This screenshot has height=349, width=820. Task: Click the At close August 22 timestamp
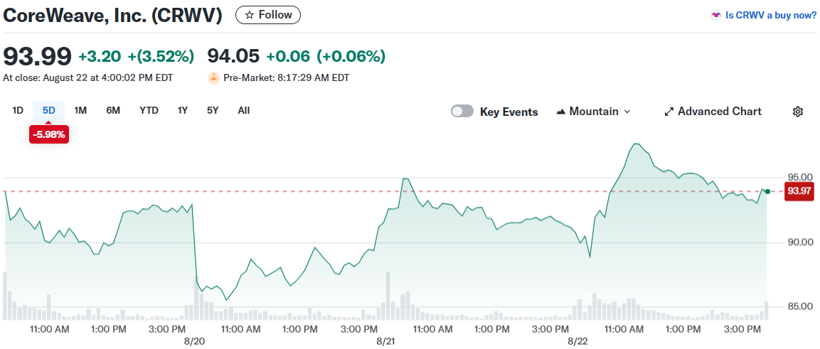click(x=88, y=78)
